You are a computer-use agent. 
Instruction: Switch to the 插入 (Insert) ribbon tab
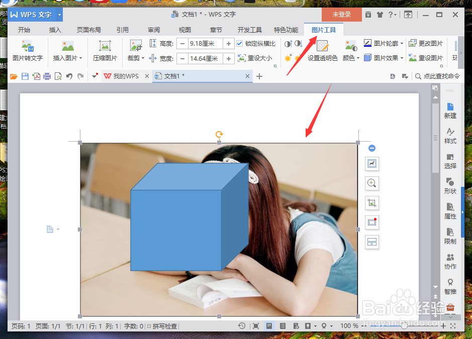(x=55, y=30)
